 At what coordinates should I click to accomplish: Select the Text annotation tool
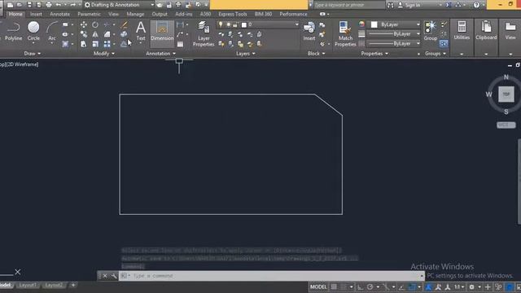tap(141, 31)
